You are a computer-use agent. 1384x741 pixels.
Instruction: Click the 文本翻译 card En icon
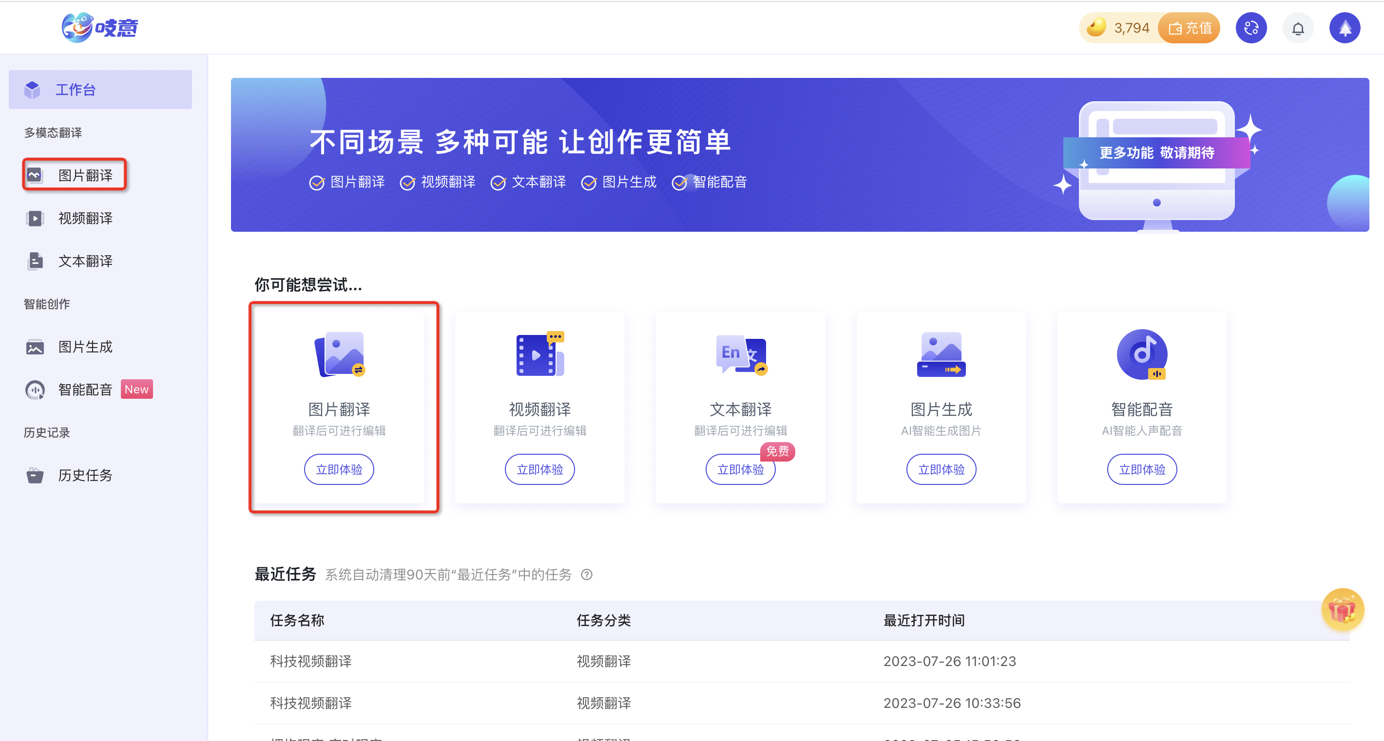coord(740,354)
